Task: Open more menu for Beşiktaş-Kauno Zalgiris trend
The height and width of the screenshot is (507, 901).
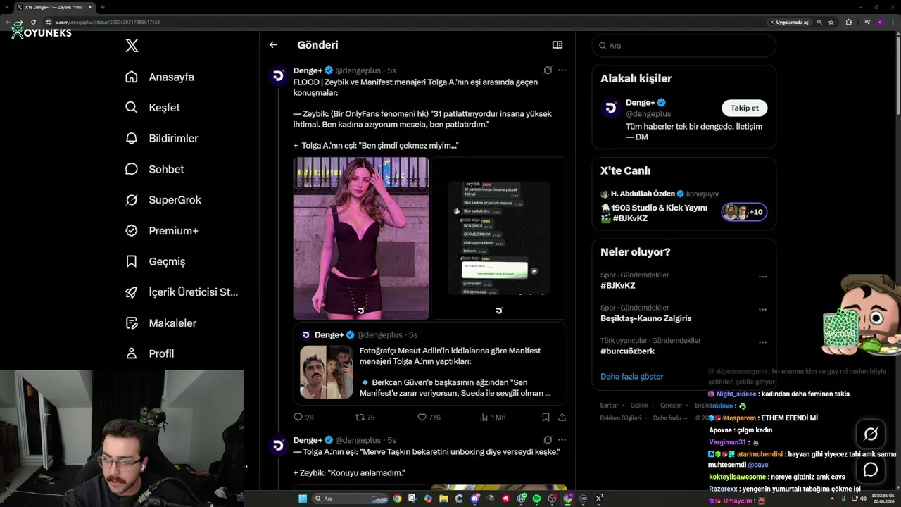Action: coord(762,310)
